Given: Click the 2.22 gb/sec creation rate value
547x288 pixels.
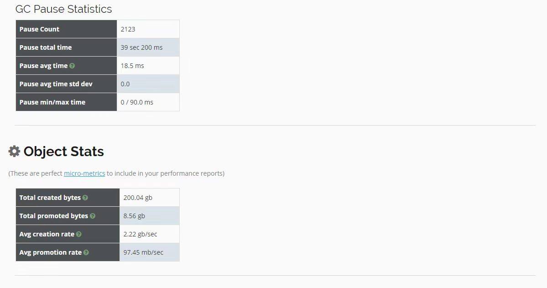Looking at the screenshot, I should tap(140, 234).
